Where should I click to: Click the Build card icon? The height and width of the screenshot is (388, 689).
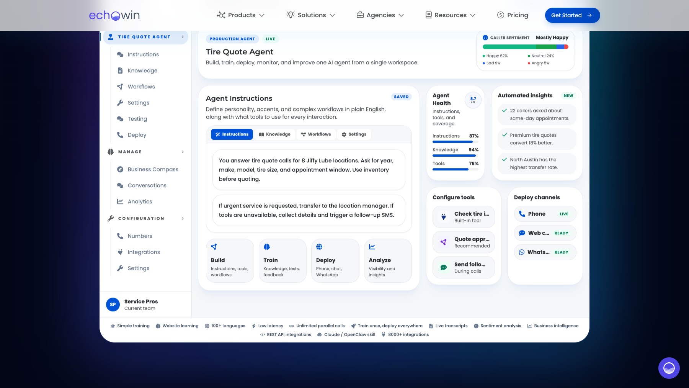pyautogui.click(x=214, y=247)
